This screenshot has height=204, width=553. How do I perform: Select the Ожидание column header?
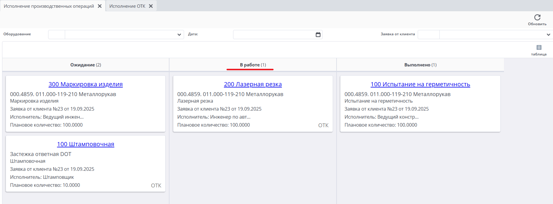[x=86, y=65]
